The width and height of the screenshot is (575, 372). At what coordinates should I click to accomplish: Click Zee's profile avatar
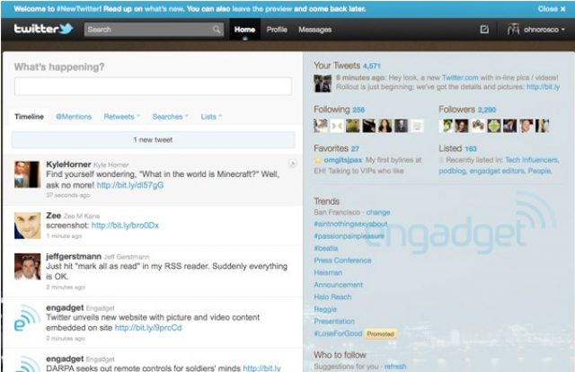click(28, 226)
